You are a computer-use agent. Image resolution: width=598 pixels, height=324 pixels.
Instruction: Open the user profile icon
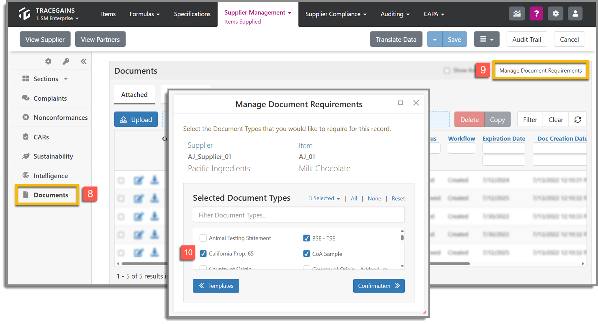coord(575,14)
